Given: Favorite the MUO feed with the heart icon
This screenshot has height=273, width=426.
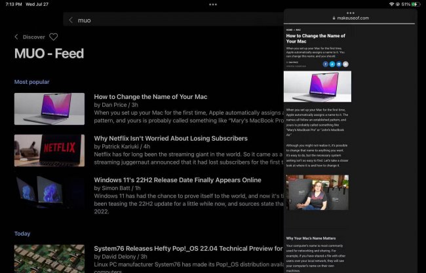Looking at the screenshot, I should (x=54, y=37).
